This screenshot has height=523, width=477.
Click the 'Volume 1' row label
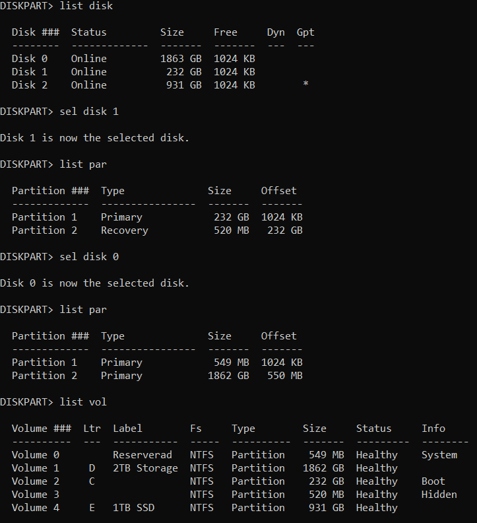click(36, 468)
